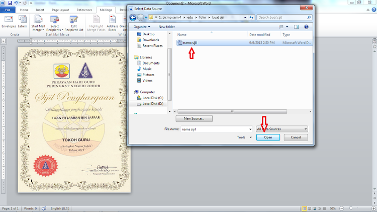This screenshot has width=377, height=214.
Task: Click the zoom out minus button
Action: [x=341, y=208]
